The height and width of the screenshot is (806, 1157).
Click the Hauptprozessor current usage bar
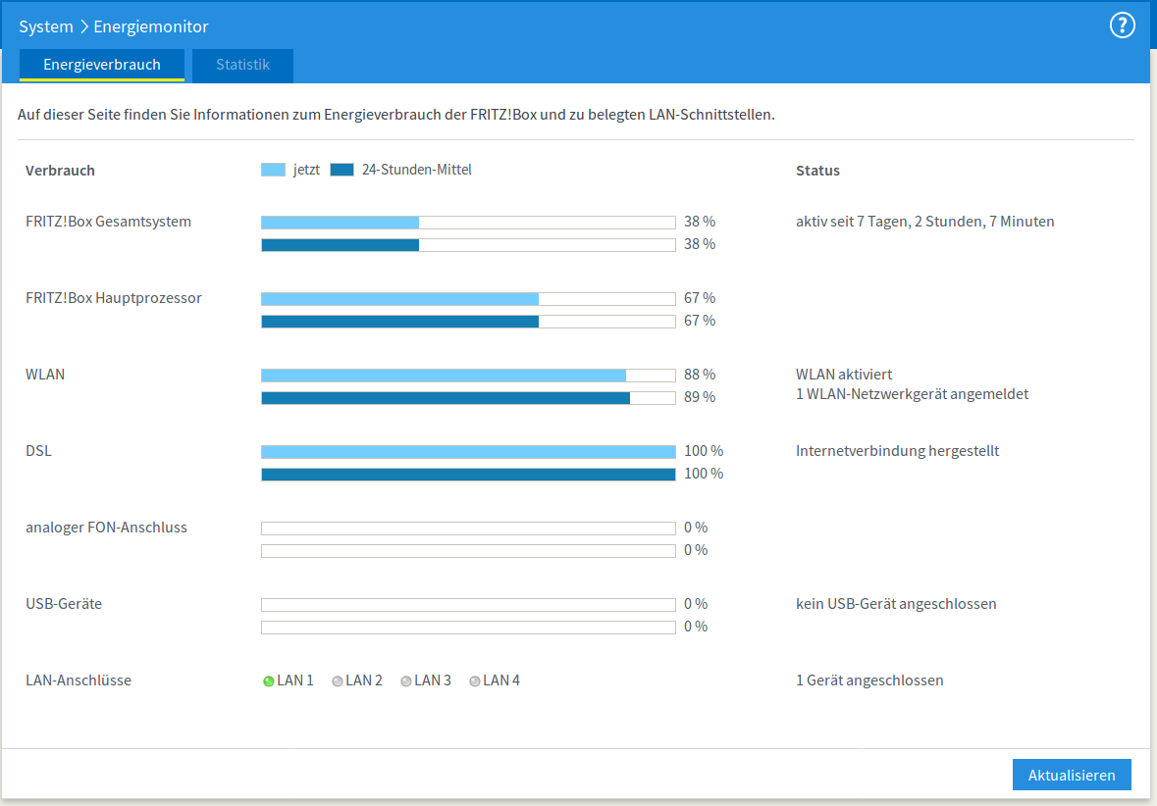[468, 299]
